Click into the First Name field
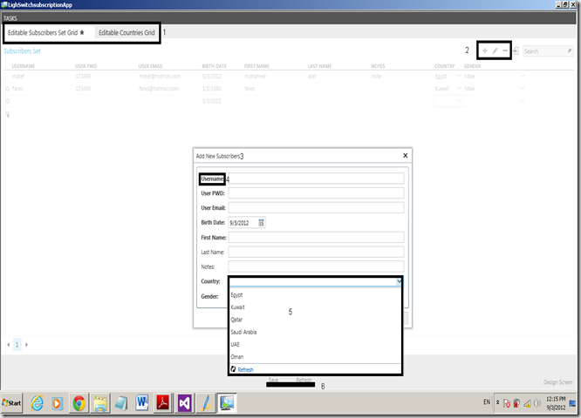 [316, 237]
